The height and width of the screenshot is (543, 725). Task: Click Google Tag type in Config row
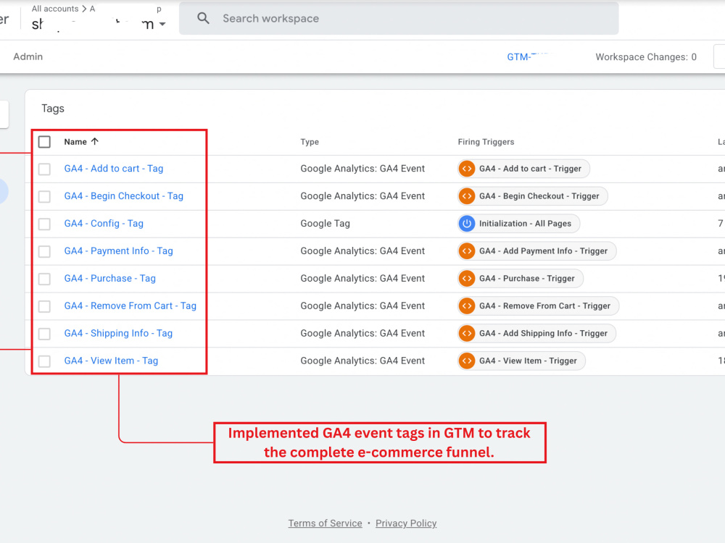pyautogui.click(x=325, y=224)
